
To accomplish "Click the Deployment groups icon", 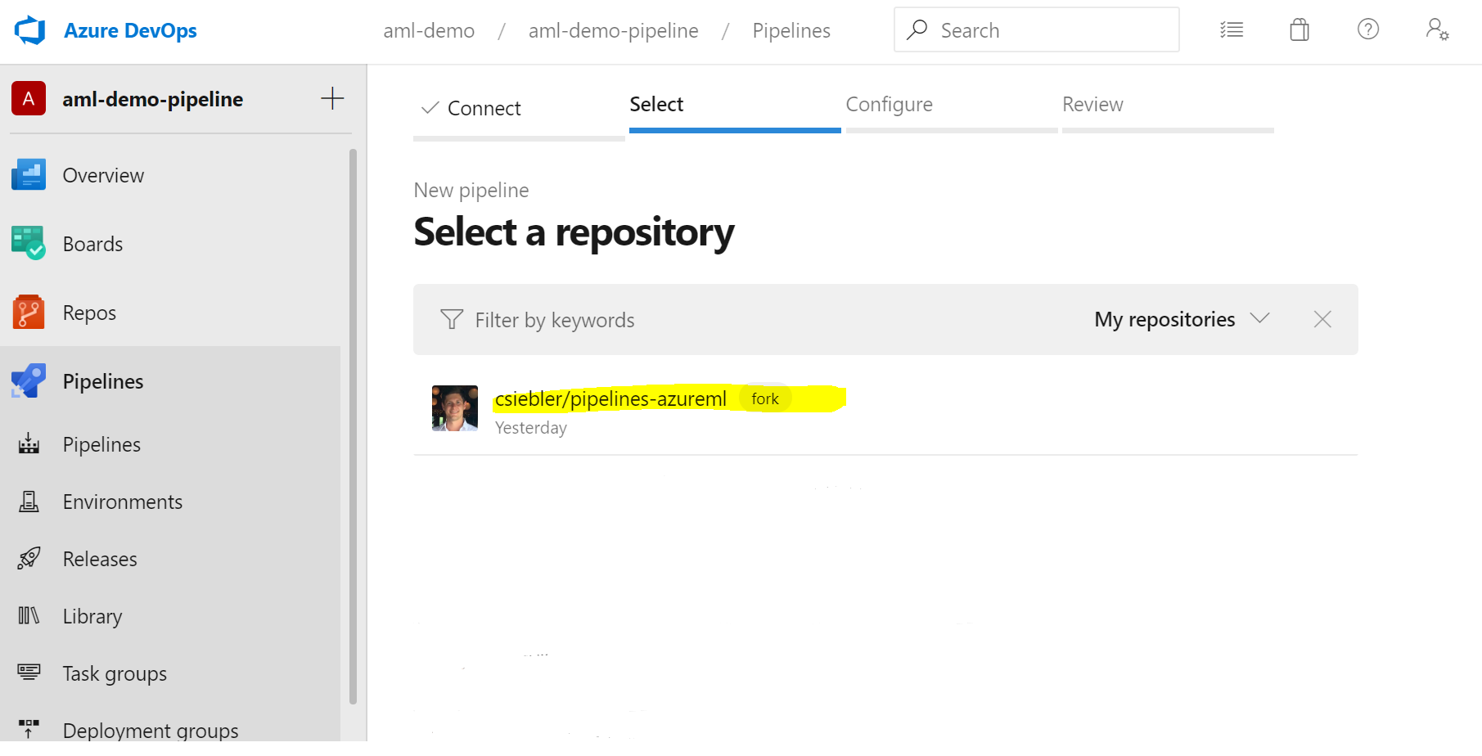I will [x=29, y=728].
